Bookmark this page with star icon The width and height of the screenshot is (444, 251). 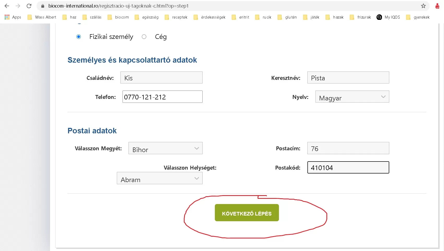(423, 6)
